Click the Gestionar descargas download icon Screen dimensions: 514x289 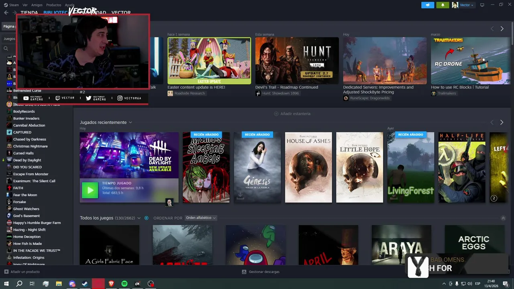[x=244, y=272]
